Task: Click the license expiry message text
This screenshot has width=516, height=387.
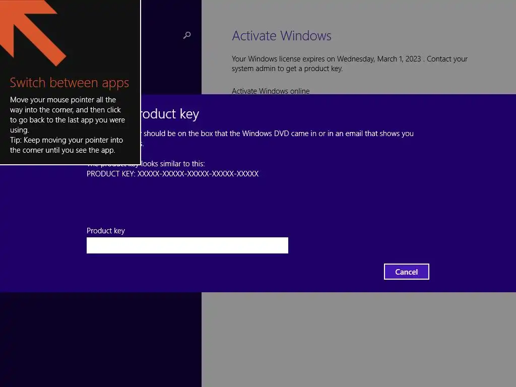Action: (350, 63)
